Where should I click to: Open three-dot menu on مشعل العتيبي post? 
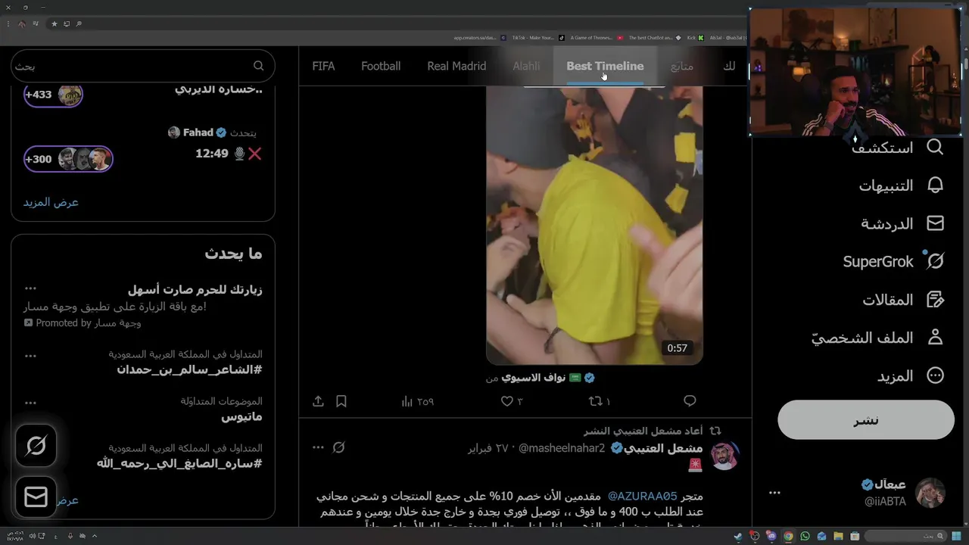[318, 447]
